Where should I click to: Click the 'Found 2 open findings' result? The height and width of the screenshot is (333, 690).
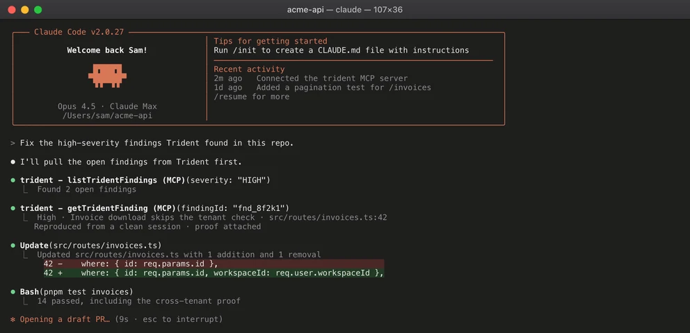87,189
